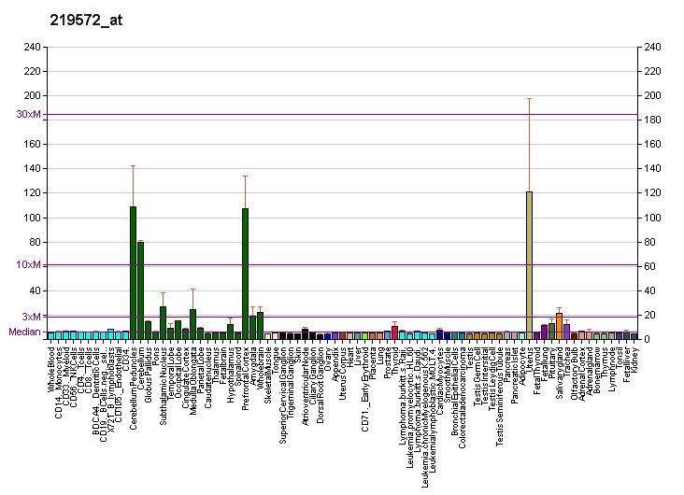
Task: Click the Kidney x-axis label
Action: pos(634,359)
